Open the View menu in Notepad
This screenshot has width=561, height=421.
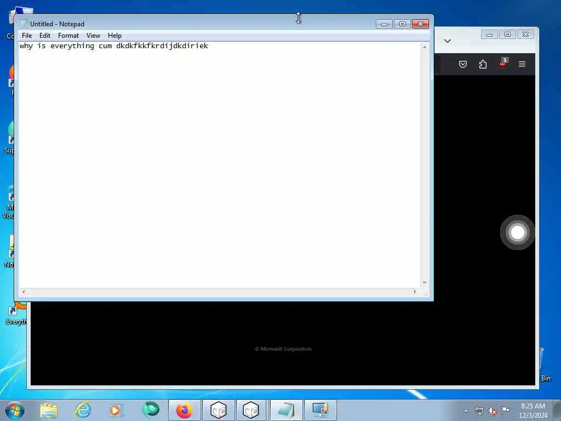click(93, 36)
